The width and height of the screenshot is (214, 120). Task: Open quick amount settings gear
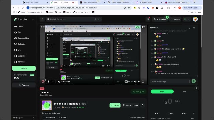pos(193,114)
